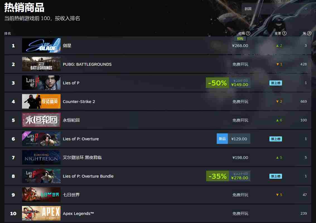Viewport: 316px width, 223px height.
Task: Click the 免费开玩 label for Counter-Strike 2
Action: [x=240, y=102]
